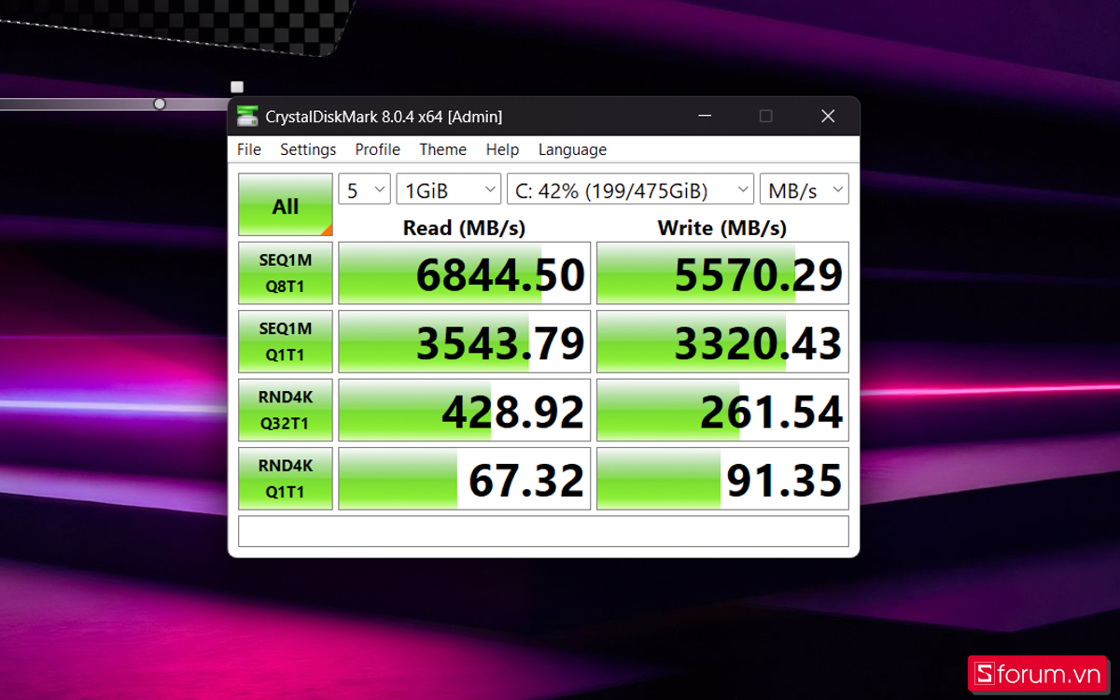
Task: Click the empty comment field at bottom
Action: [x=543, y=531]
